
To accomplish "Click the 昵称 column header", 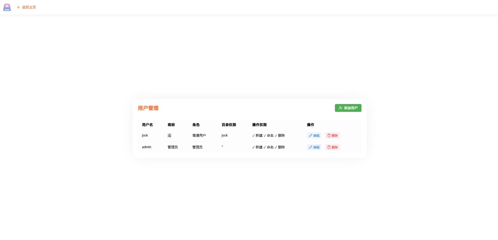I will 171,125.
